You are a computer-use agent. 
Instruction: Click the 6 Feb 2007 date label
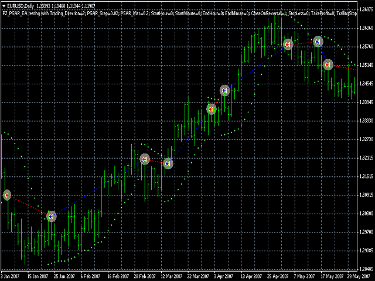tap(90, 277)
